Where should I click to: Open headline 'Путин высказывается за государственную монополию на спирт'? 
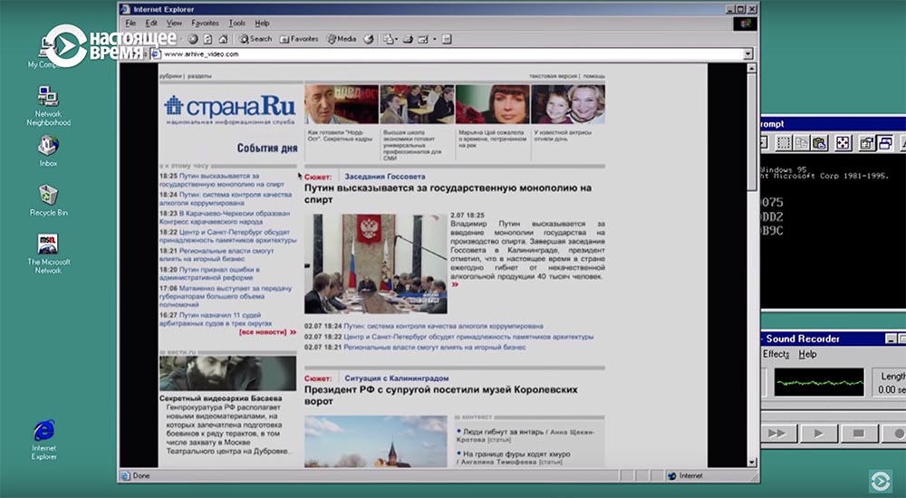tap(448, 194)
